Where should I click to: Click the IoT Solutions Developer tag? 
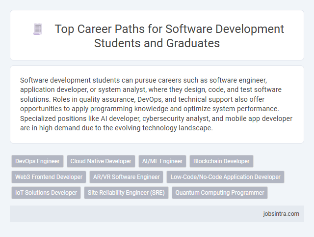(46, 193)
